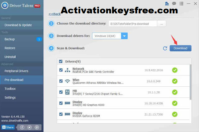Open the Wlan driver link
This screenshot has width=199, height=132.
[76, 80]
